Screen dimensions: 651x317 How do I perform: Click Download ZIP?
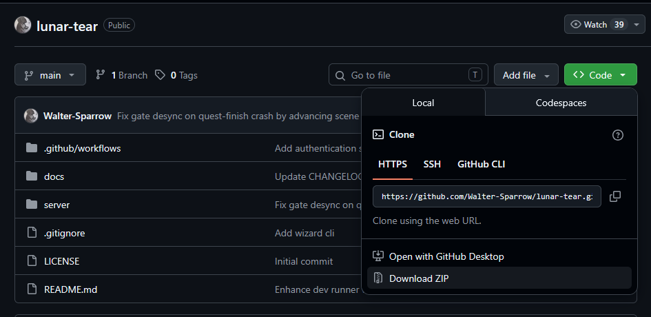pos(499,278)
